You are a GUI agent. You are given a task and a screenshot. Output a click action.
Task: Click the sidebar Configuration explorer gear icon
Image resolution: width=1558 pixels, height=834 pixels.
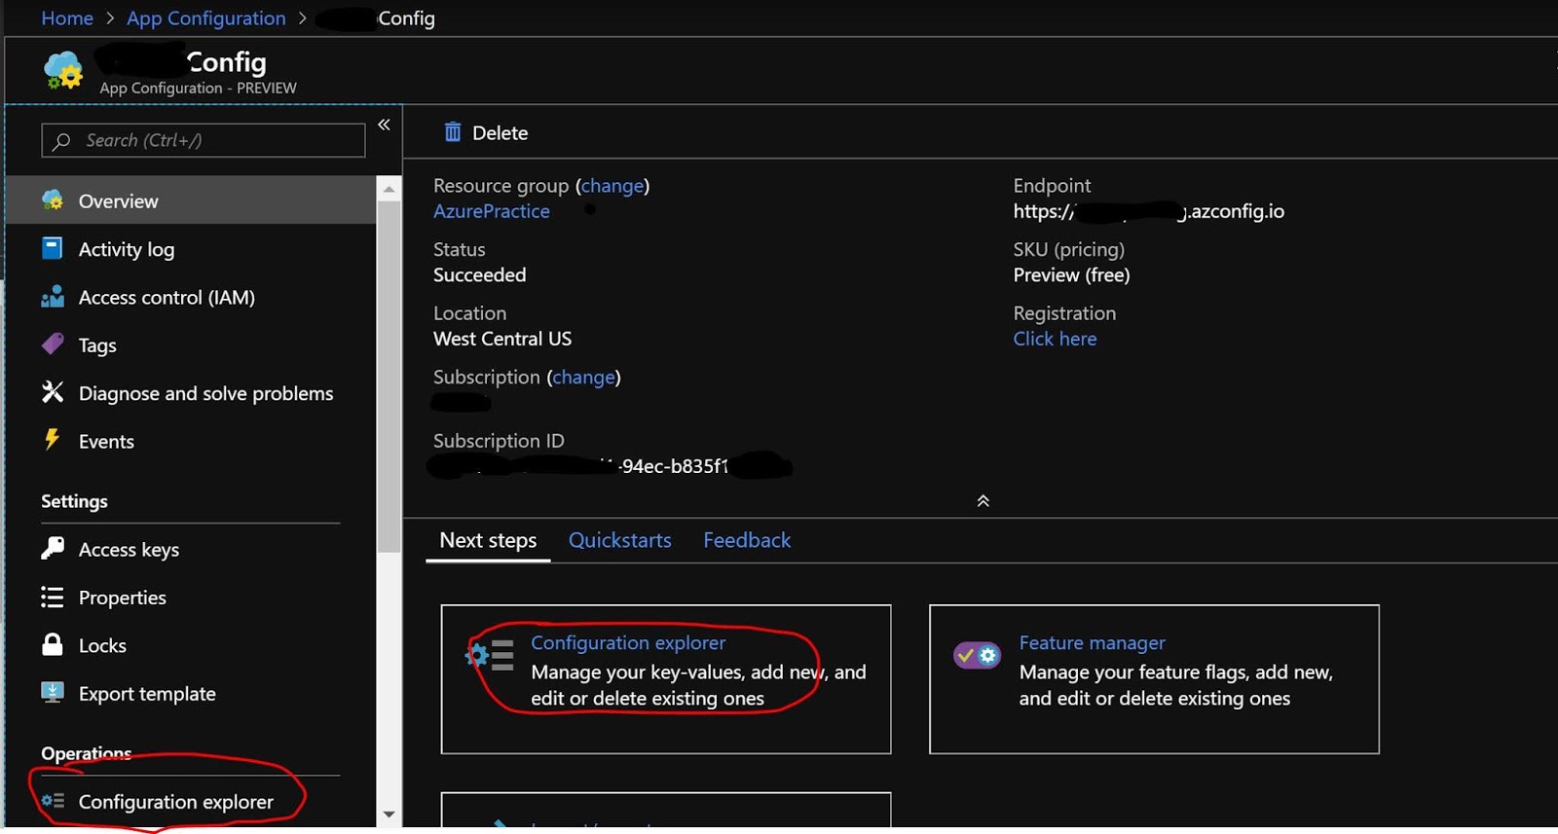[x=53, y=801]
